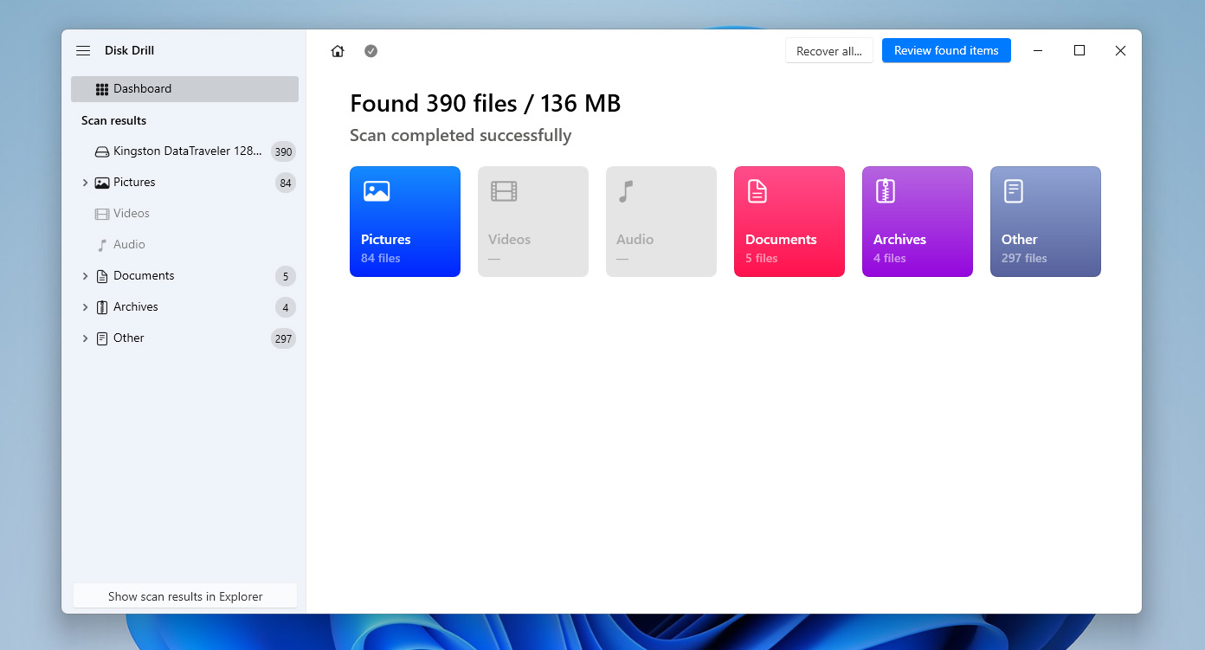This screenshot has width=1205, height=650.
Task: Click the Kingston DataTraveler drive icon
Action: (102, 151)
